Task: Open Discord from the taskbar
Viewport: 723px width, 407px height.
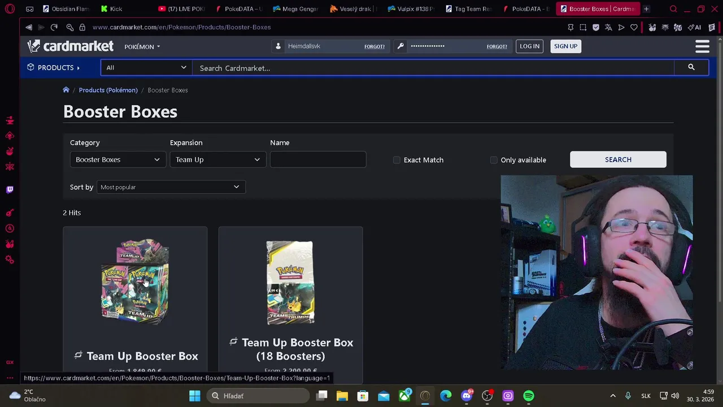Action: pyautogui.click(x=467, y=396)
